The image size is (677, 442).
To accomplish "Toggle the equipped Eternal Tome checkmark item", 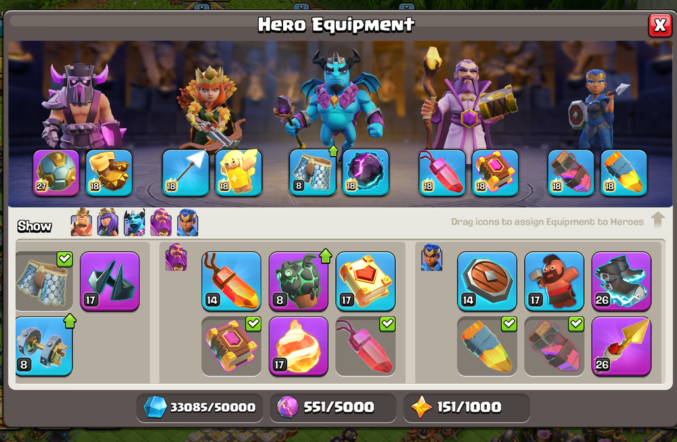I will [231, 346].
